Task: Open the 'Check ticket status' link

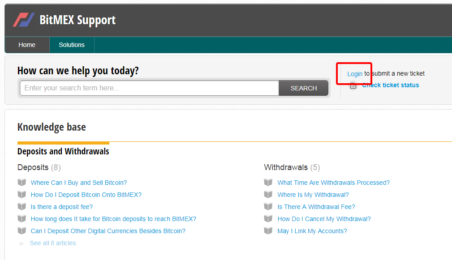Action: [x=391, y=85]
